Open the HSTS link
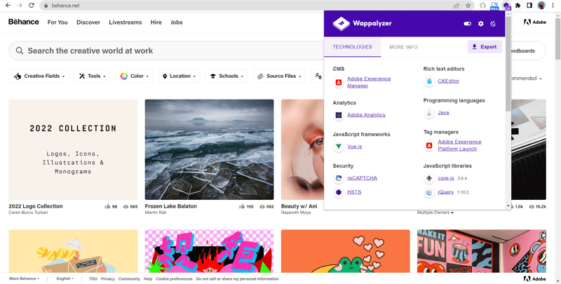 point(354,192)
